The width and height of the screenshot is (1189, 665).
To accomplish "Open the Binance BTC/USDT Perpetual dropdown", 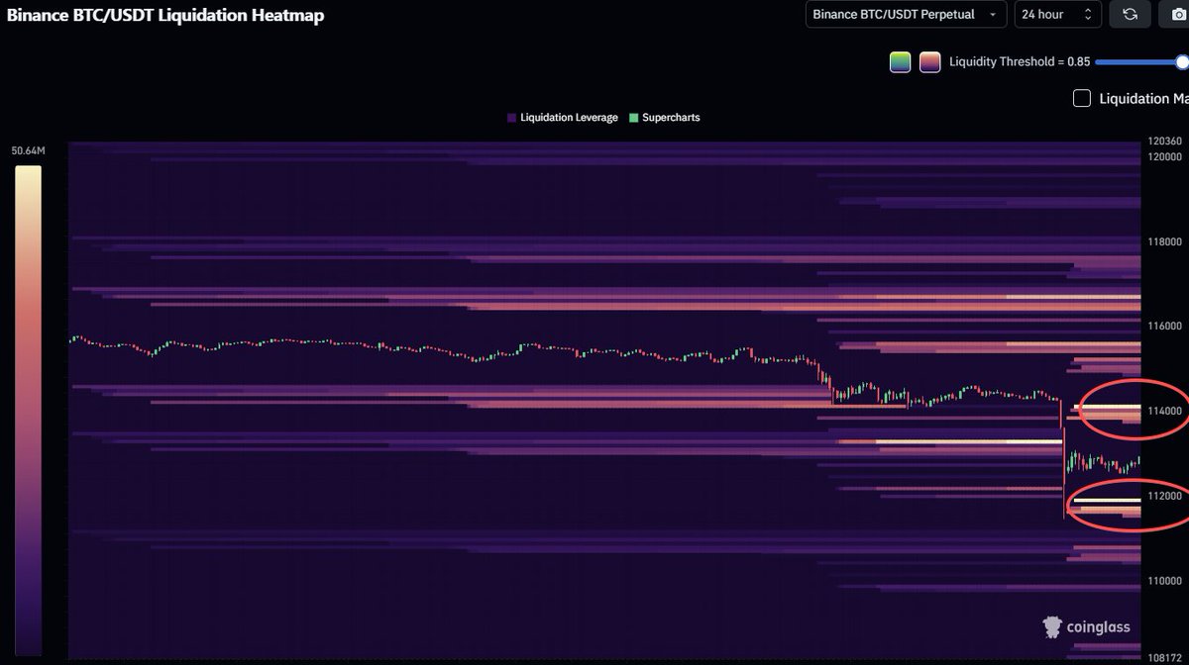I will coord(906,14).
